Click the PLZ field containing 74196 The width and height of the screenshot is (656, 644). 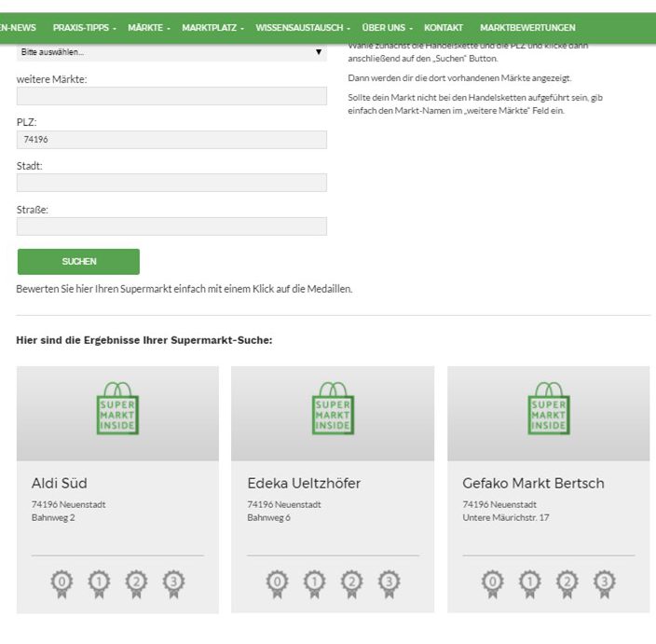tap(171, 140)
